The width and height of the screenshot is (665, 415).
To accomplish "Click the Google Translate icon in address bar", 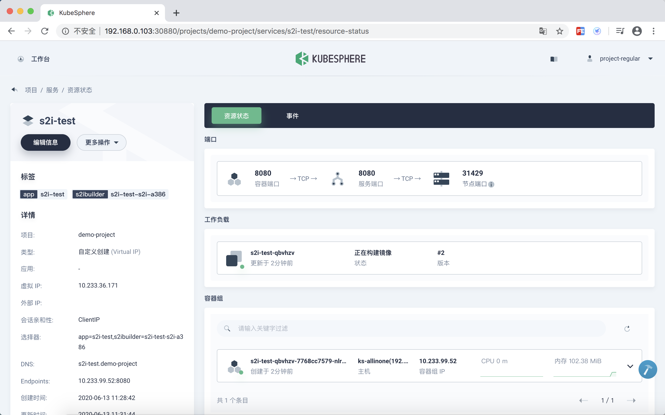I will 543,31.
